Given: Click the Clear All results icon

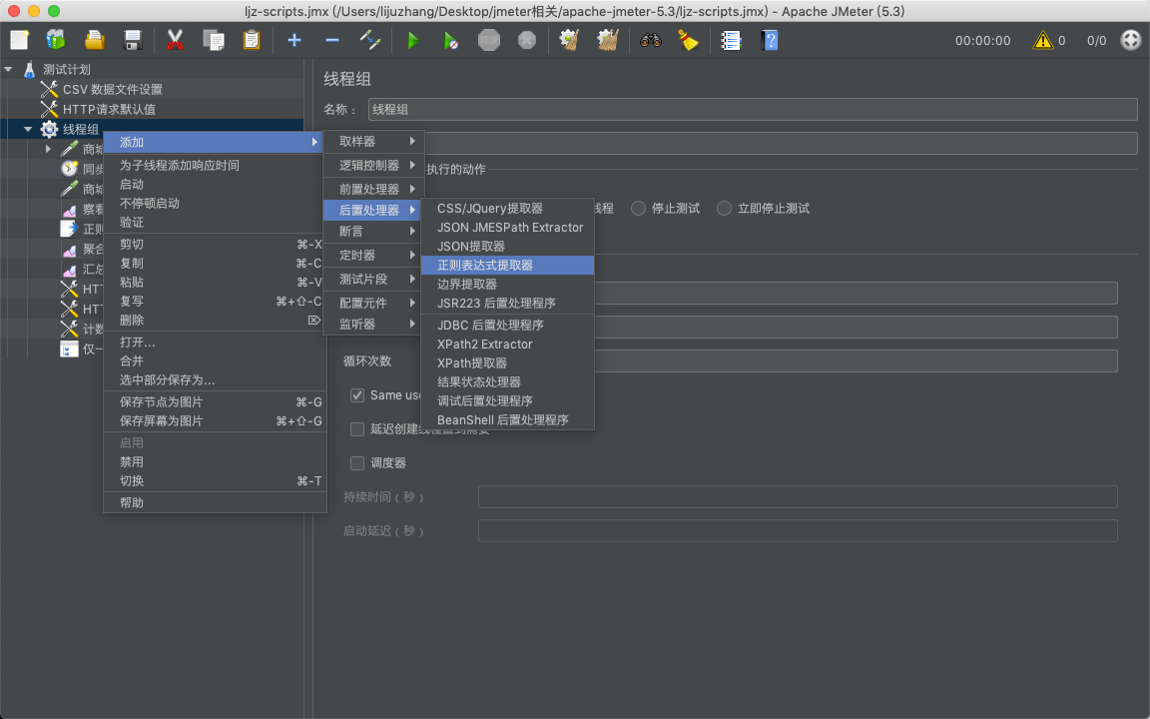Looking at the screenshot, I should point(607,40).
